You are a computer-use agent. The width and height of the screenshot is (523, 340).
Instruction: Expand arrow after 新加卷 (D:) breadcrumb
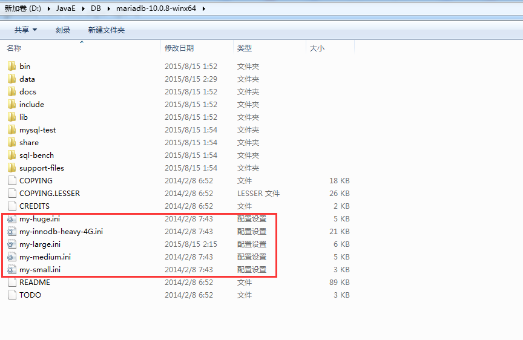[x=48, y=8]
